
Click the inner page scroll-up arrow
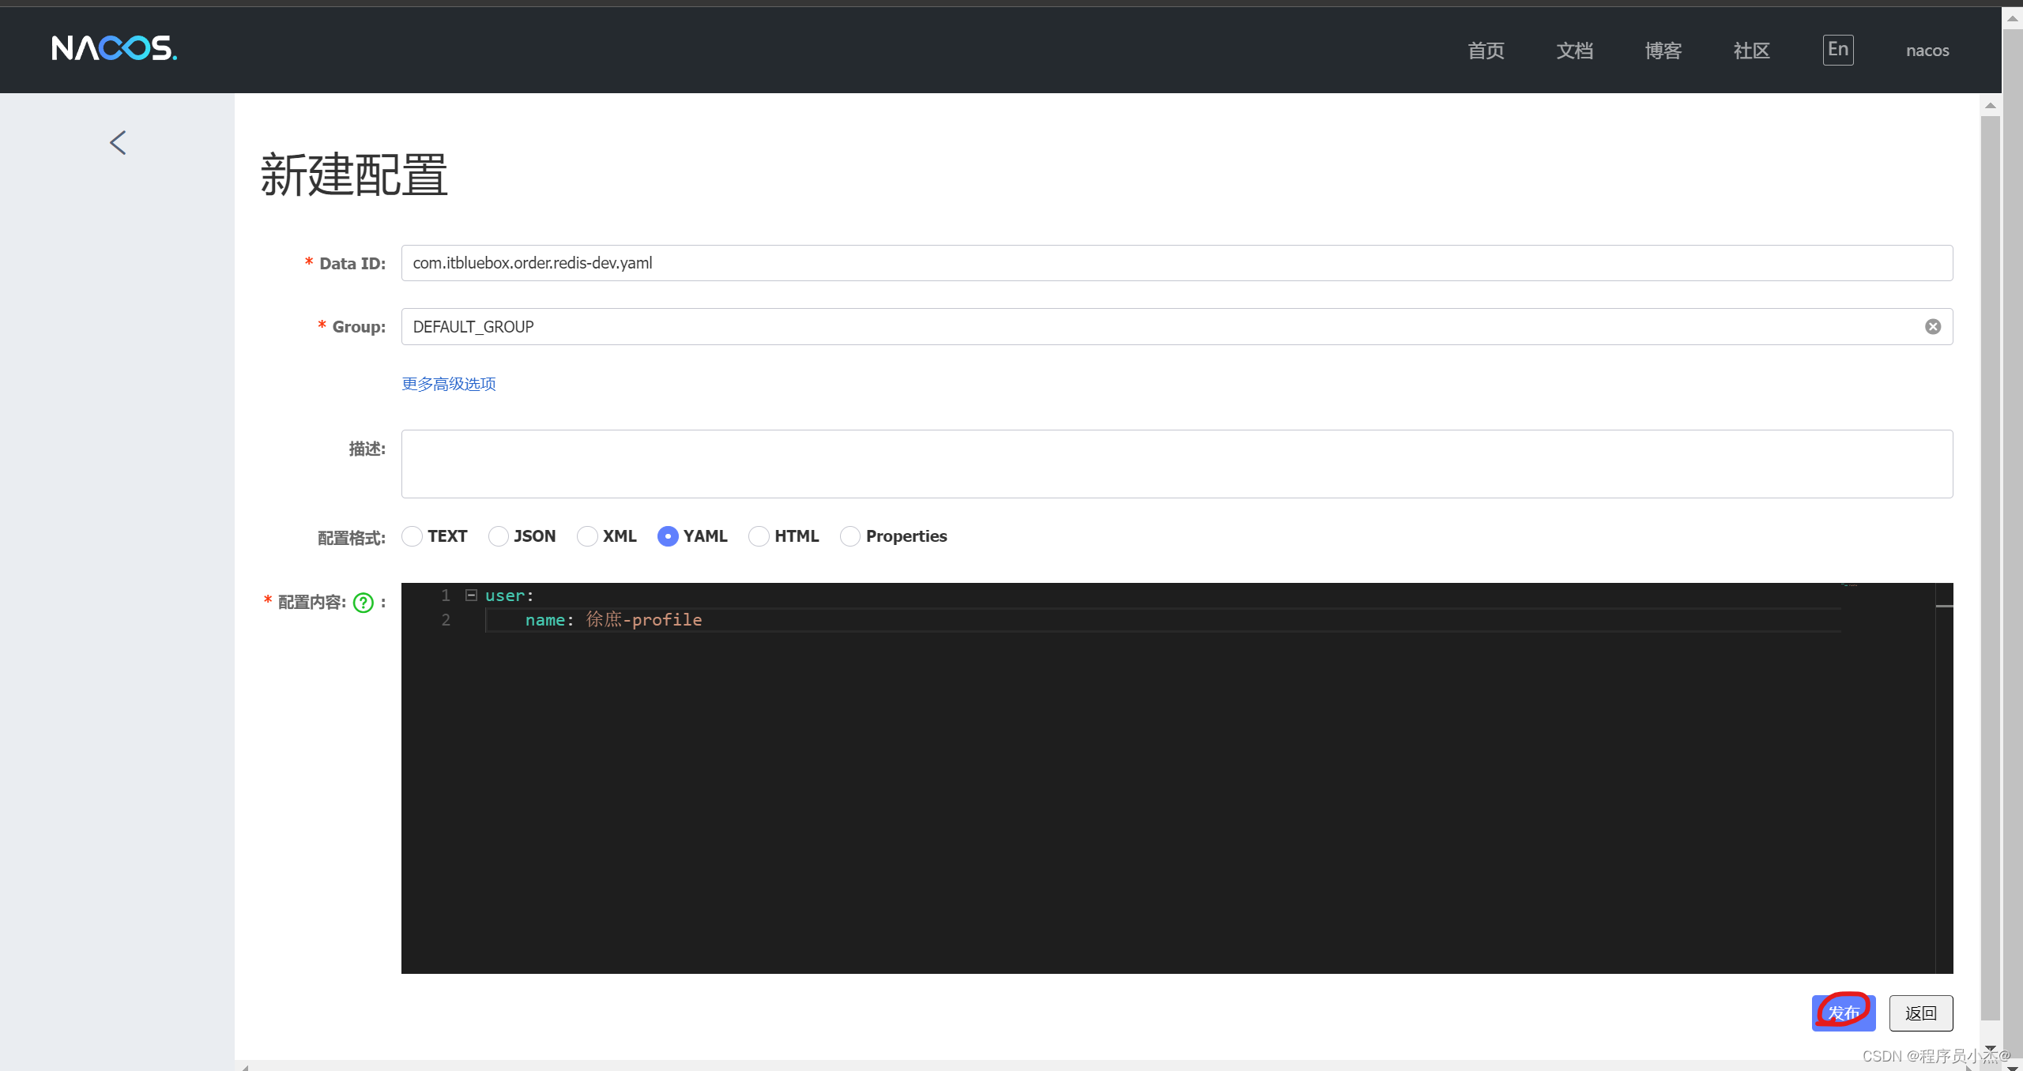[1990, 106]
